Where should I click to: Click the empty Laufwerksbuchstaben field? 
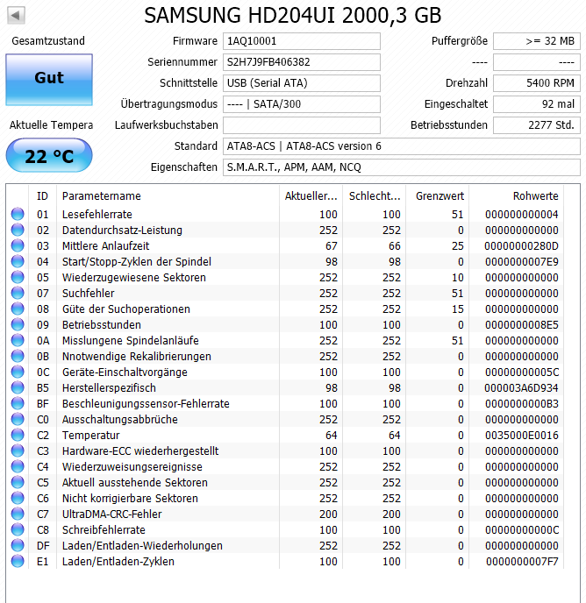point(302,125)
